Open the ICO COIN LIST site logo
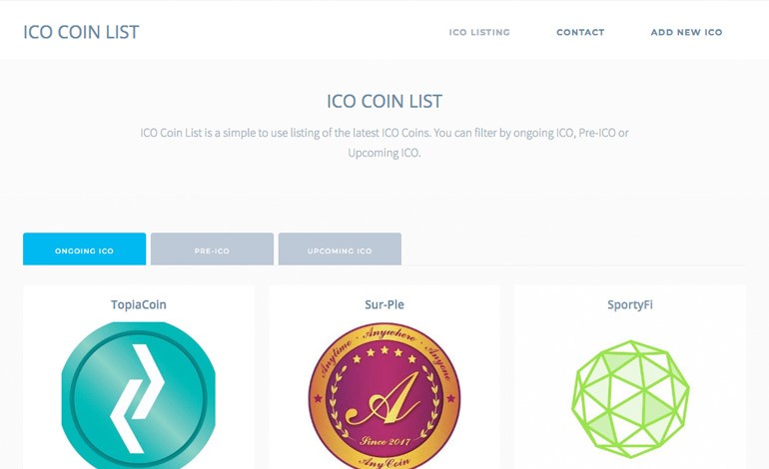Viewport: 769px width, 469px height. [x=81, y=32]
